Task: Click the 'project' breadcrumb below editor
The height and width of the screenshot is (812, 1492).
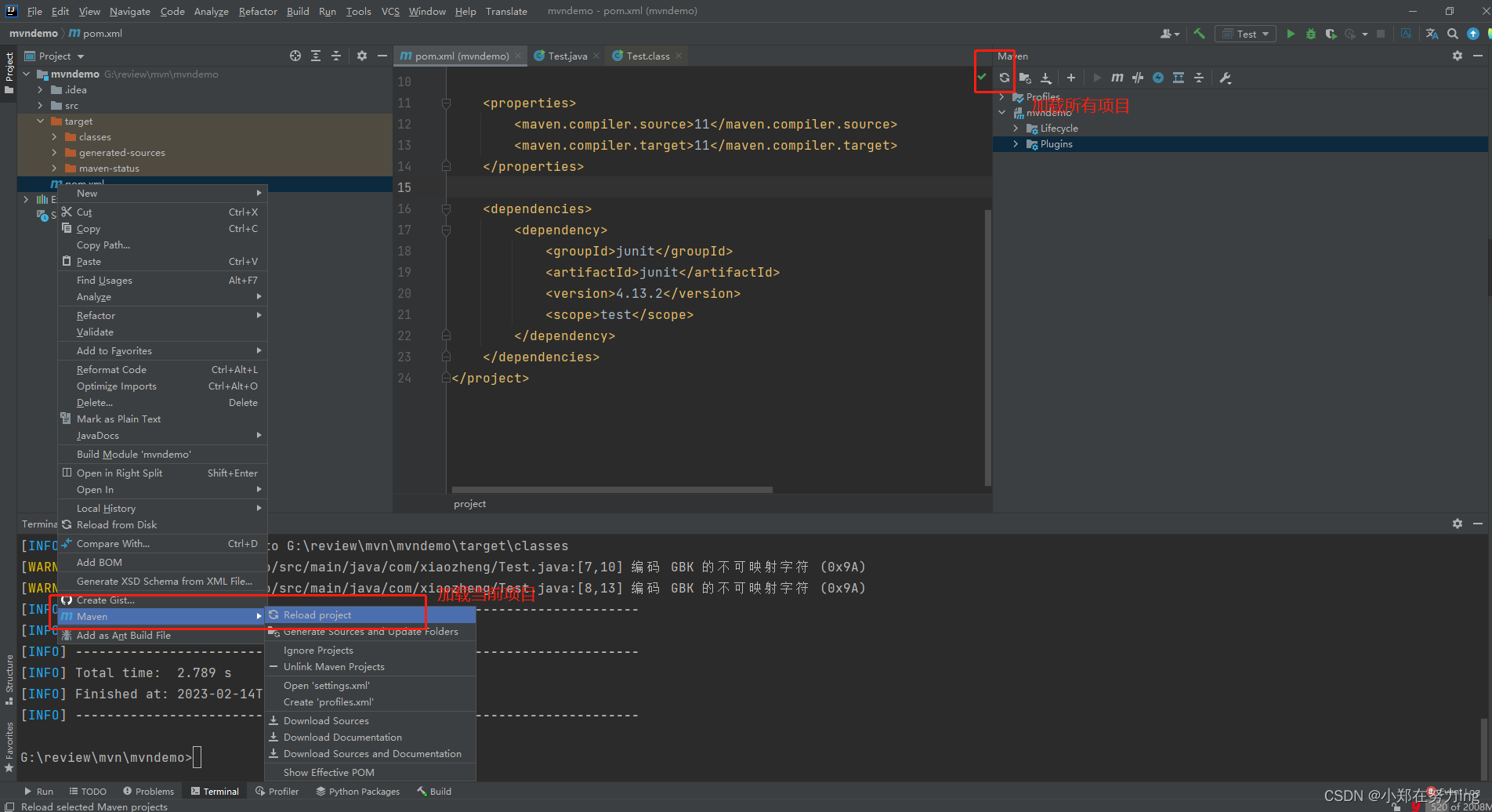Action: 469,504
